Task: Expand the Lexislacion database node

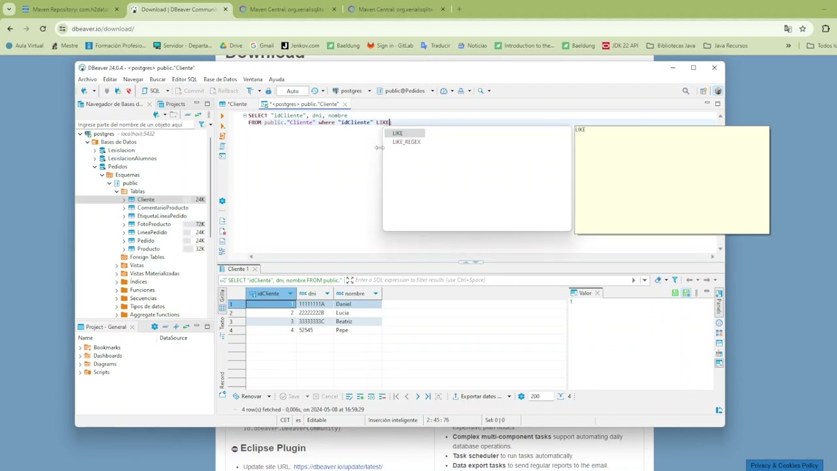Action: coord(95,150)
